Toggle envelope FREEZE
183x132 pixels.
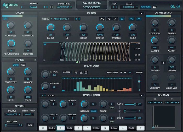67,72
